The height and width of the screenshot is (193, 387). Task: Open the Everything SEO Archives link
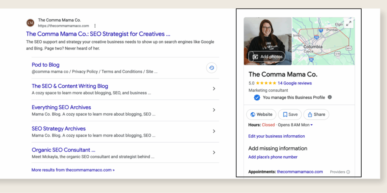62,107
